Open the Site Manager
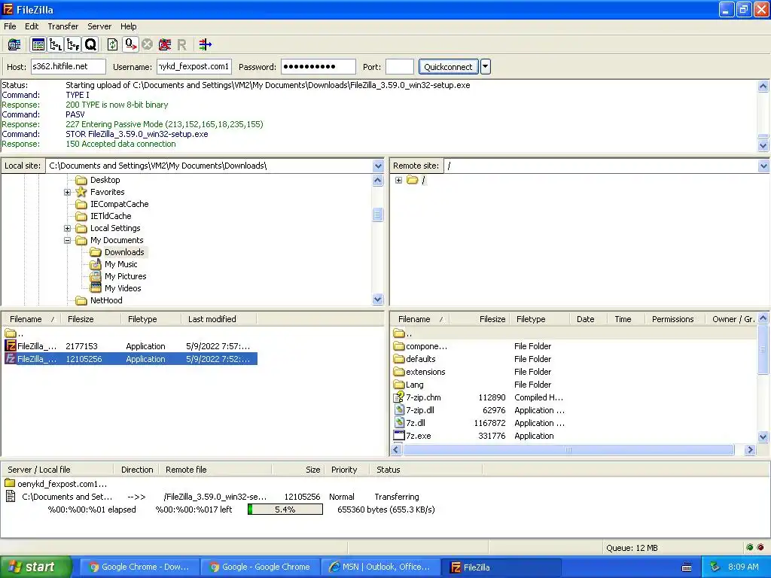 pos(14,44)
